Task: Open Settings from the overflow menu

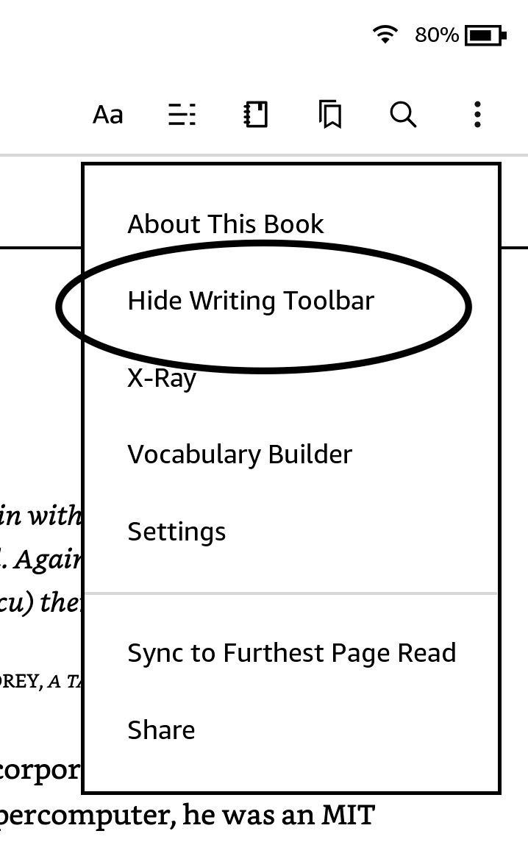Action: pyautogui.click(x=176, y=532)
